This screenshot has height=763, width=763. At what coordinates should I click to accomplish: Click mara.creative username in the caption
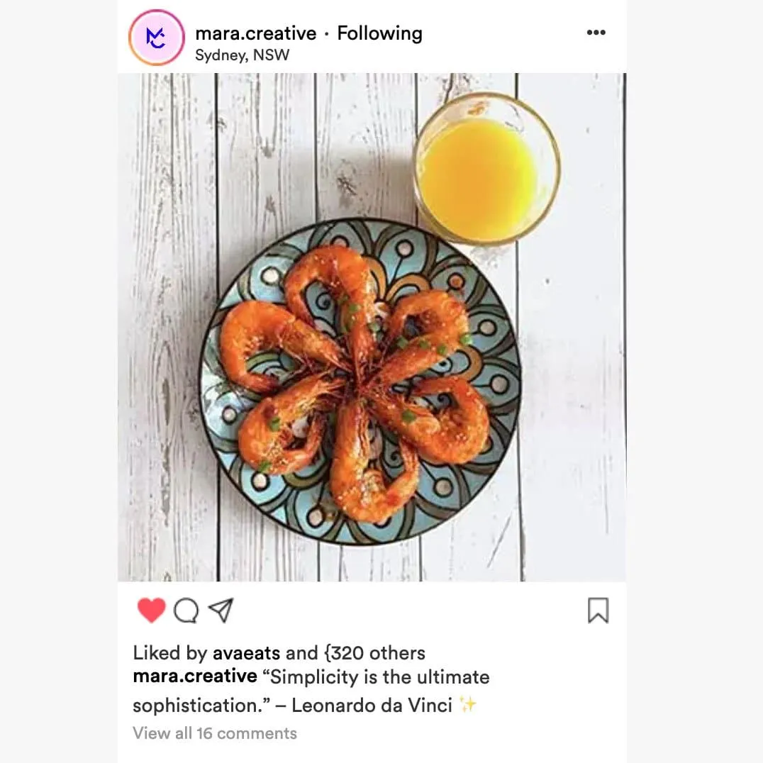pyautogui.click(x=195, y=676)
